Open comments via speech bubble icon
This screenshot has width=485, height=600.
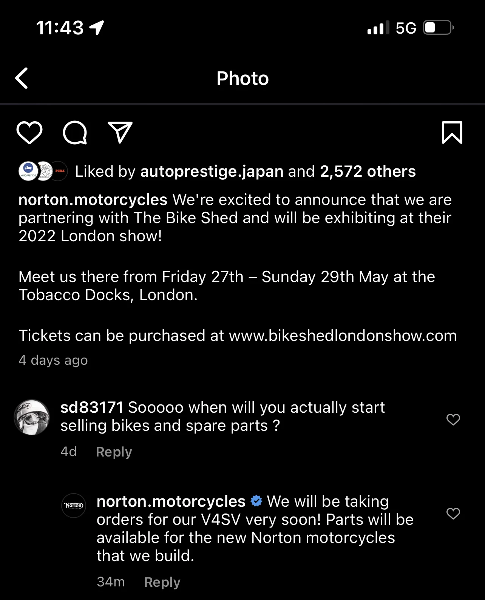point(75,133)
